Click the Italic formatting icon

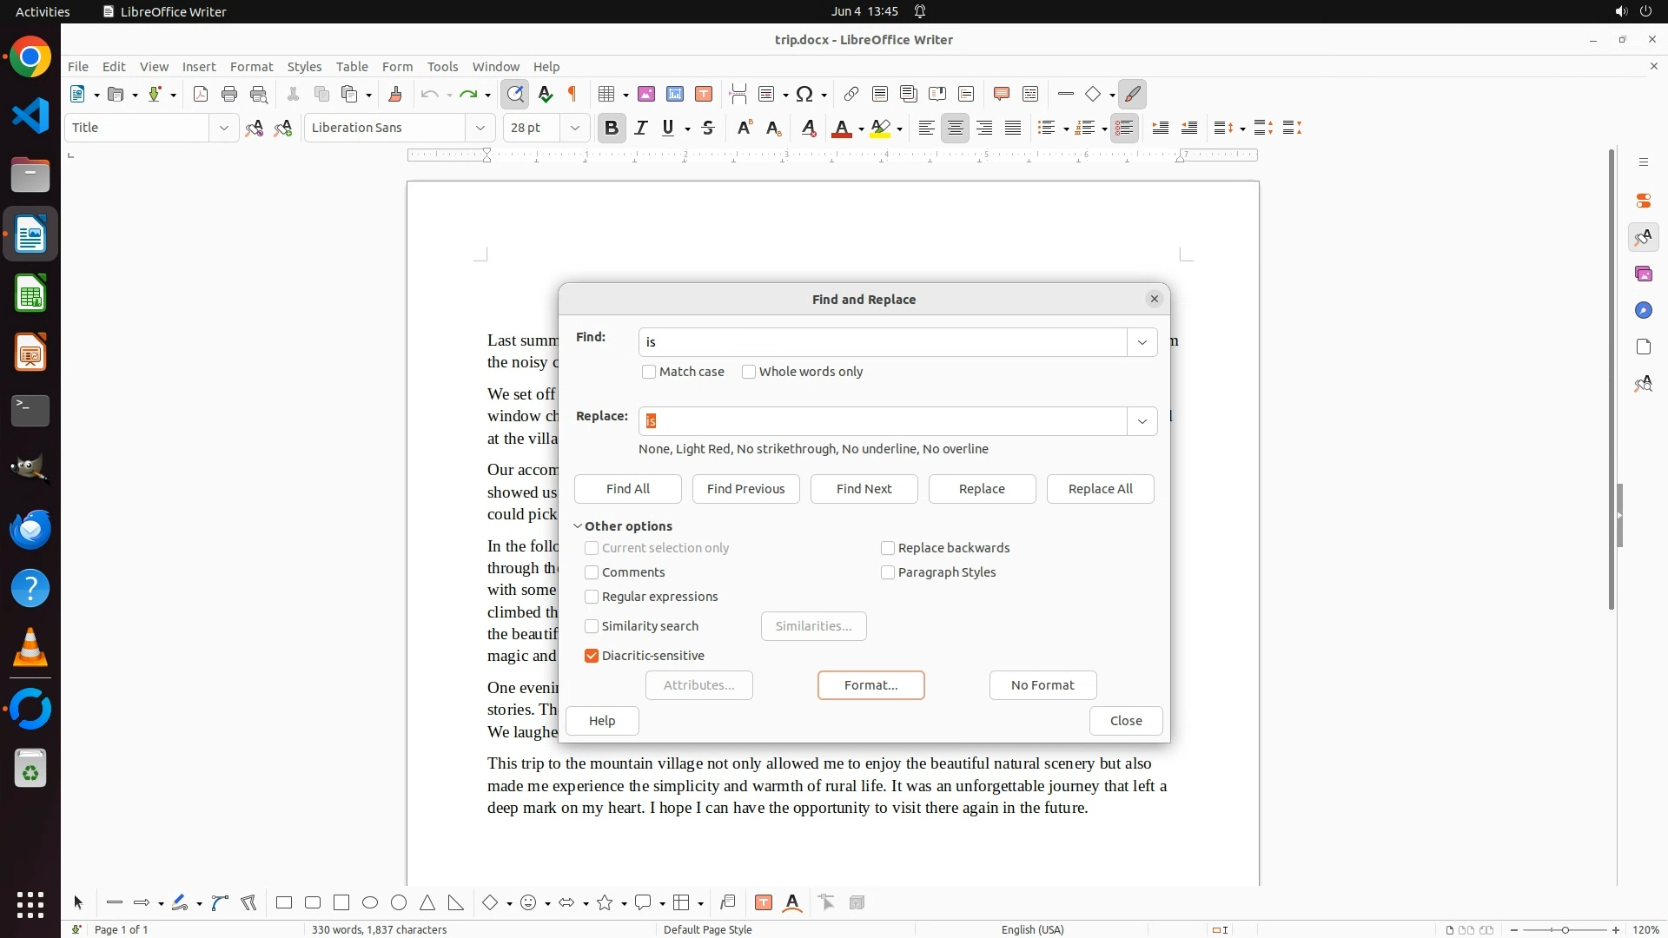point(640,128)
